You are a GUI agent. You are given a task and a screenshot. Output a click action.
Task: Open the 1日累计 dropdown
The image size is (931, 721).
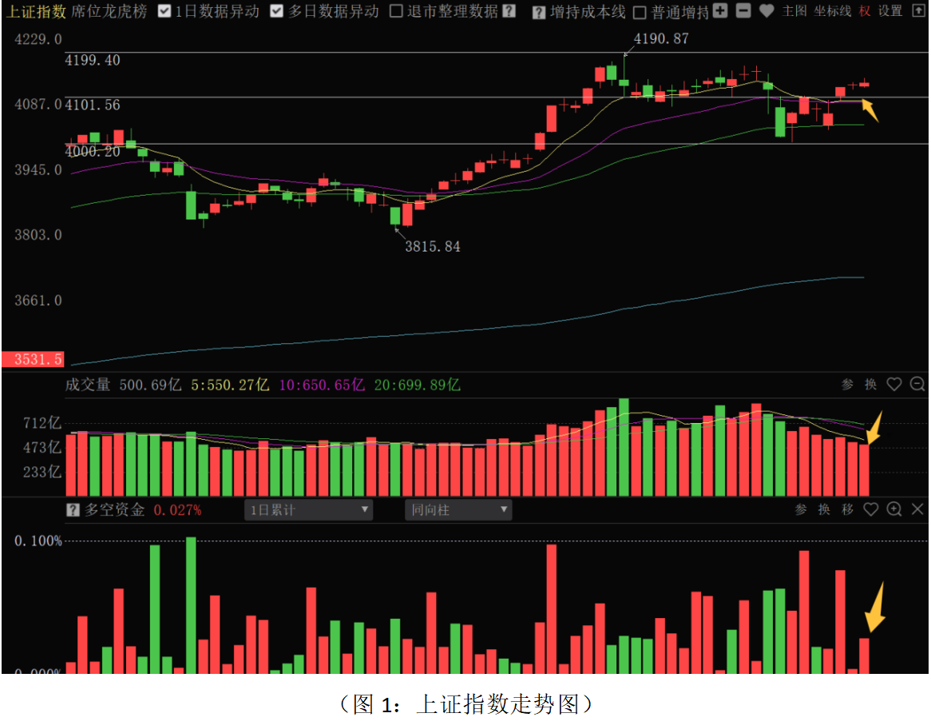308,509
